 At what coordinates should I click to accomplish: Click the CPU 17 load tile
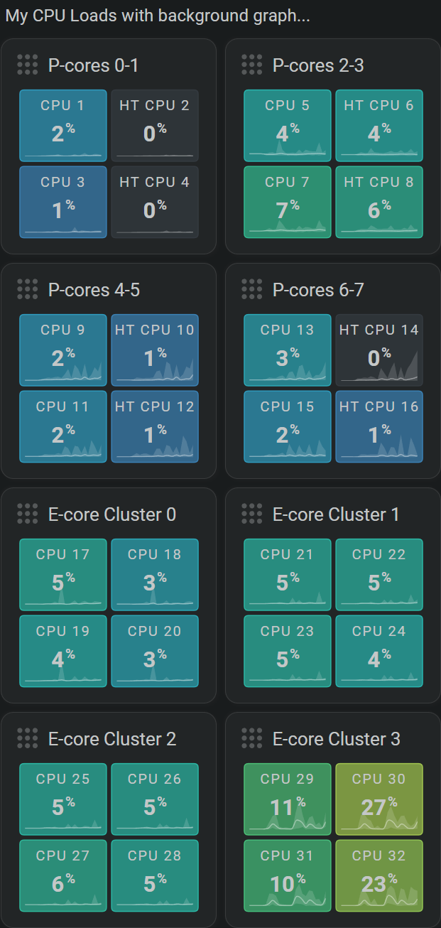pos(63,574)
